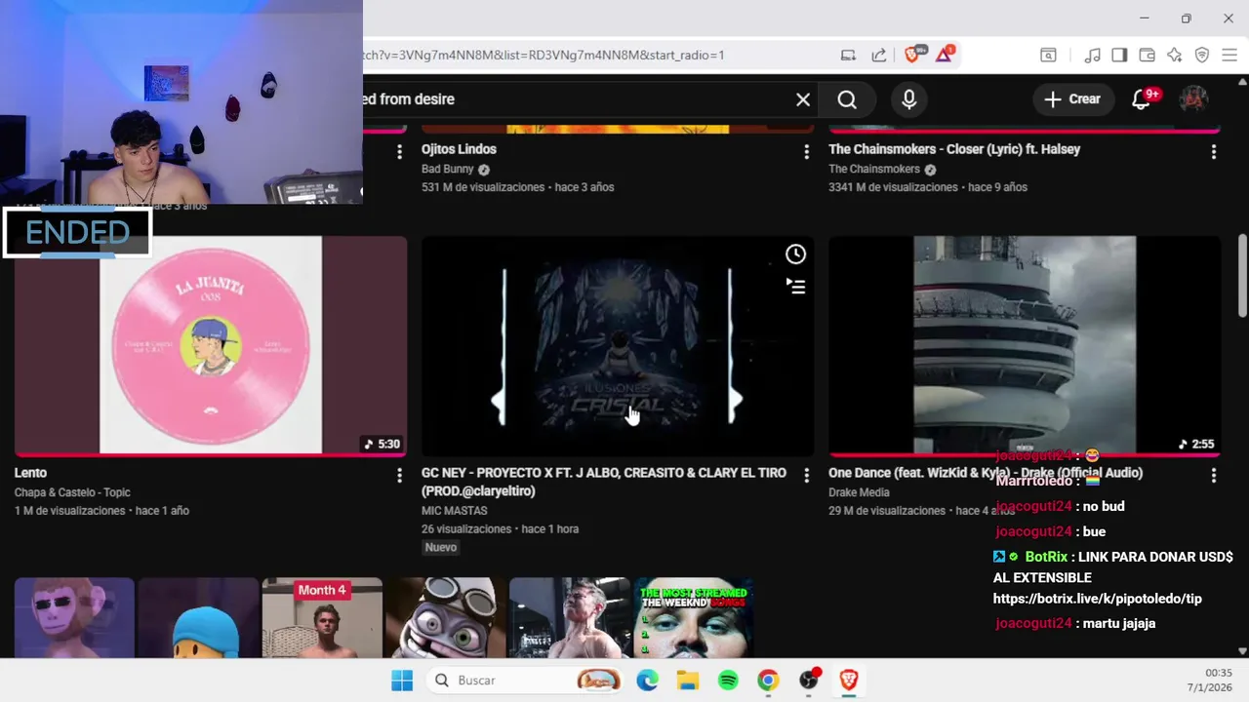Open OBS Studio from taskbar

(x=809, y=681)
